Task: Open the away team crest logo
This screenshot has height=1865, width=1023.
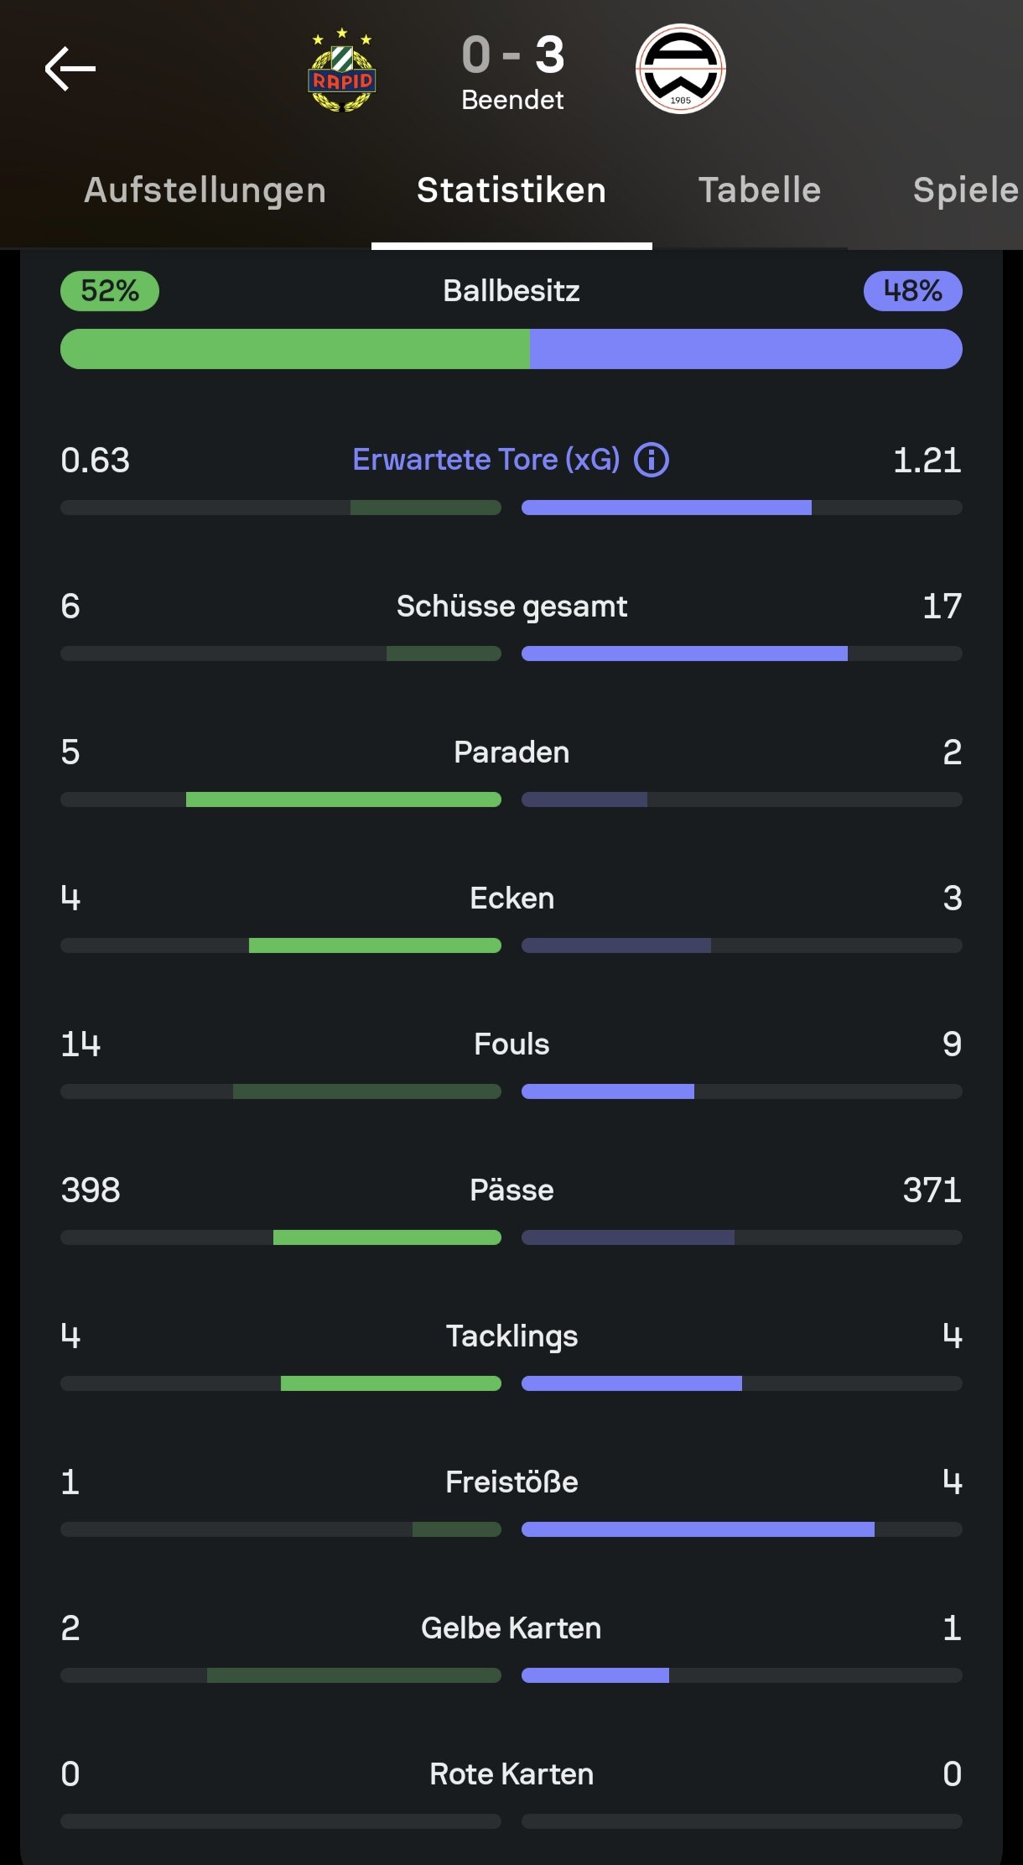Action: [x=680, y=69]
